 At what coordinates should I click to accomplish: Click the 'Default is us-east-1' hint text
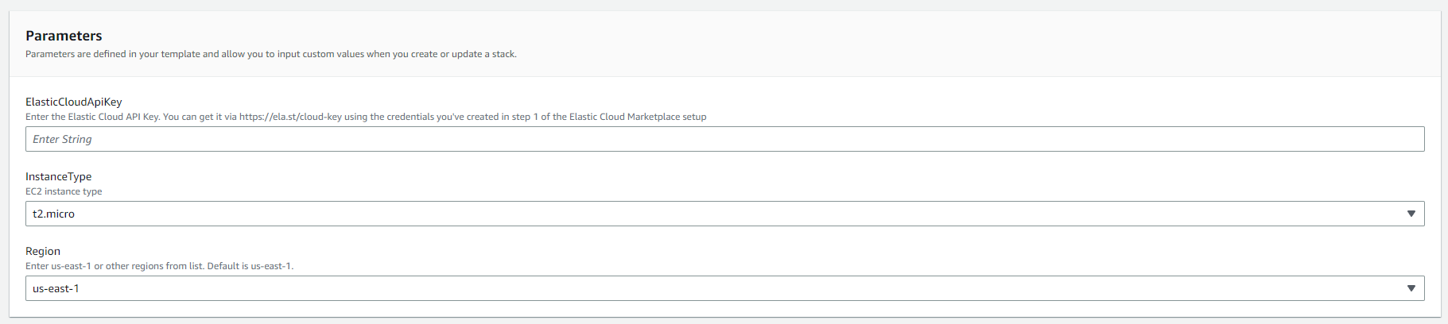(250, 266)
